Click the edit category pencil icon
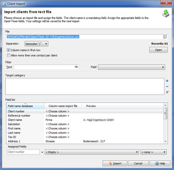Image resolution: width=174 pixels, height=170 pixels. tap(167, 92)
